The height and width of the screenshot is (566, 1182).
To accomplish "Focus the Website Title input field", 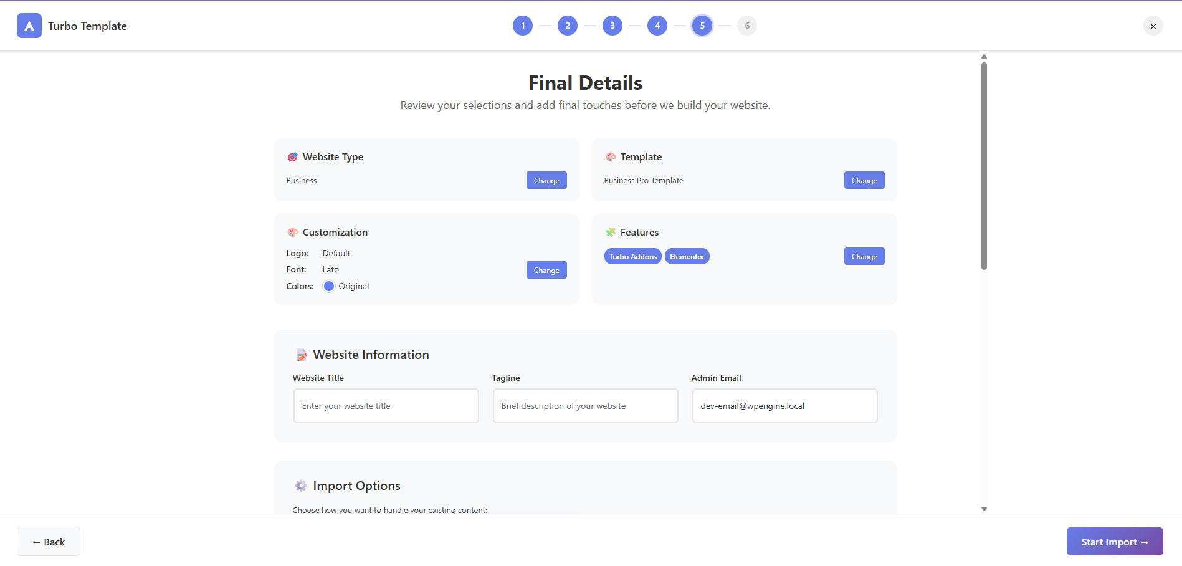I will pos(386,406).
